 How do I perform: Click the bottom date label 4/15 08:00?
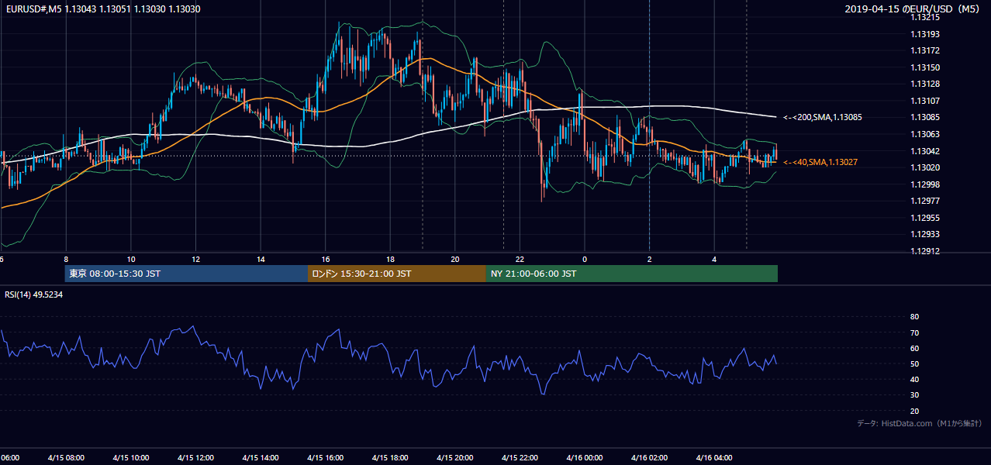pos(65,457)
